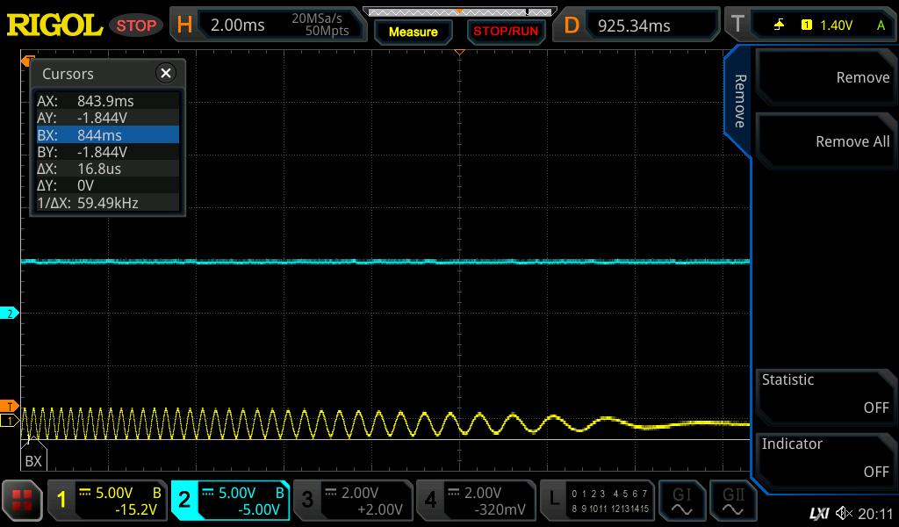Viewport: 899px width, 527px height.
Task: Click the channel 1 trigger source badge
Action: 806,25
